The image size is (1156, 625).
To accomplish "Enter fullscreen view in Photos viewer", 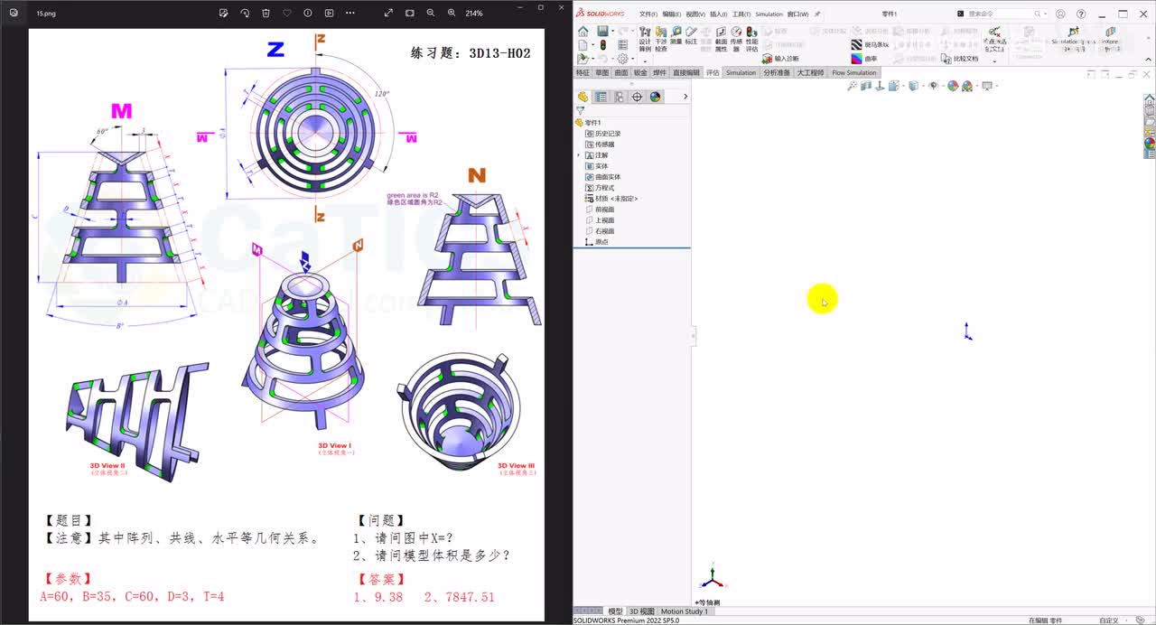I will [x=388, y=14].
